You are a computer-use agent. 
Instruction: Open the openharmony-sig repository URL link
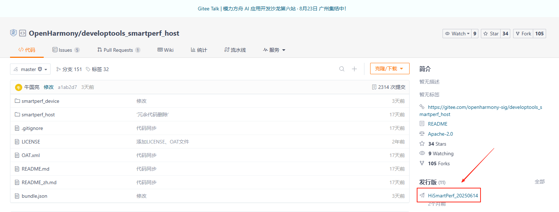point(481,111)
